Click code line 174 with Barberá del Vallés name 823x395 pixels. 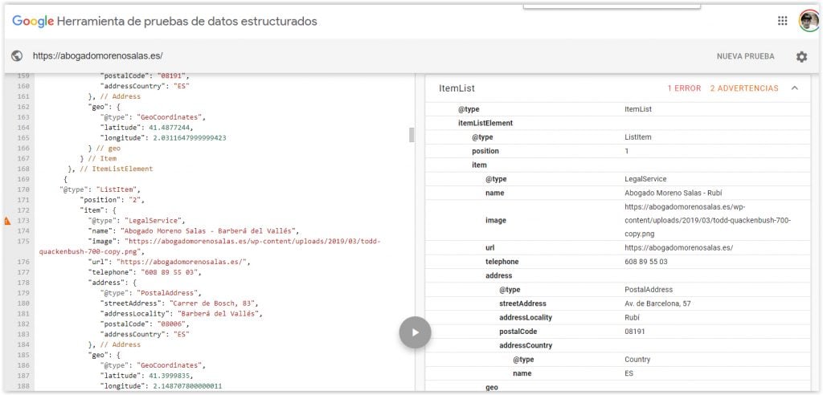[193, 230]
